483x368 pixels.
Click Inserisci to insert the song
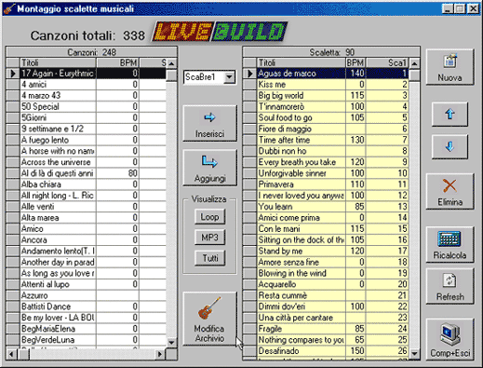coord(209,123)
